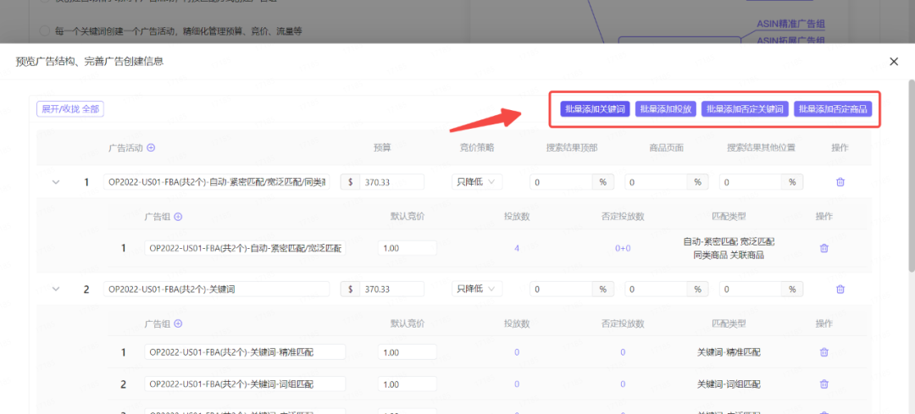915x414 pixels.
Task: Edit 搜索结果顶部 percent for campaign 1
Action: click(x=562, y=182)
